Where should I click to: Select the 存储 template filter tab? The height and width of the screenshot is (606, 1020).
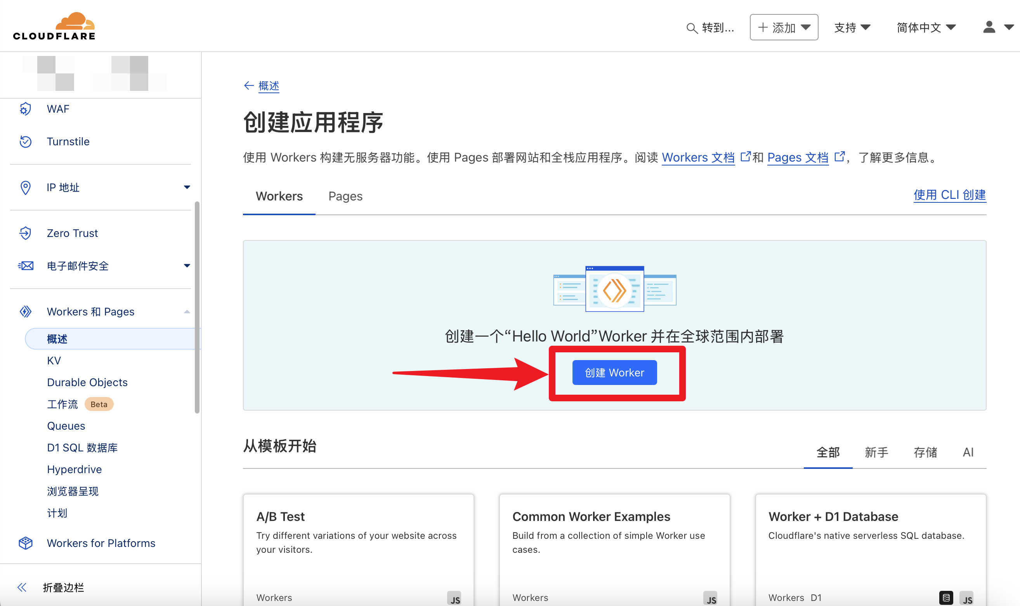coord(925,453)
